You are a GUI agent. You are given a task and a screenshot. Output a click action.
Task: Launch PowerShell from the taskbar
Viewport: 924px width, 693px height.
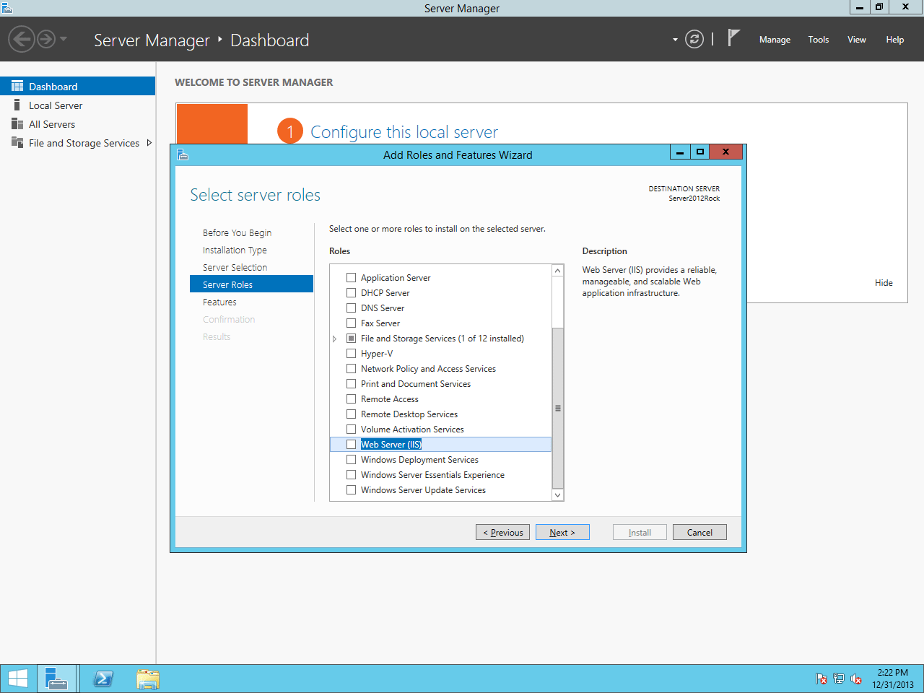[x=103, y=679]
